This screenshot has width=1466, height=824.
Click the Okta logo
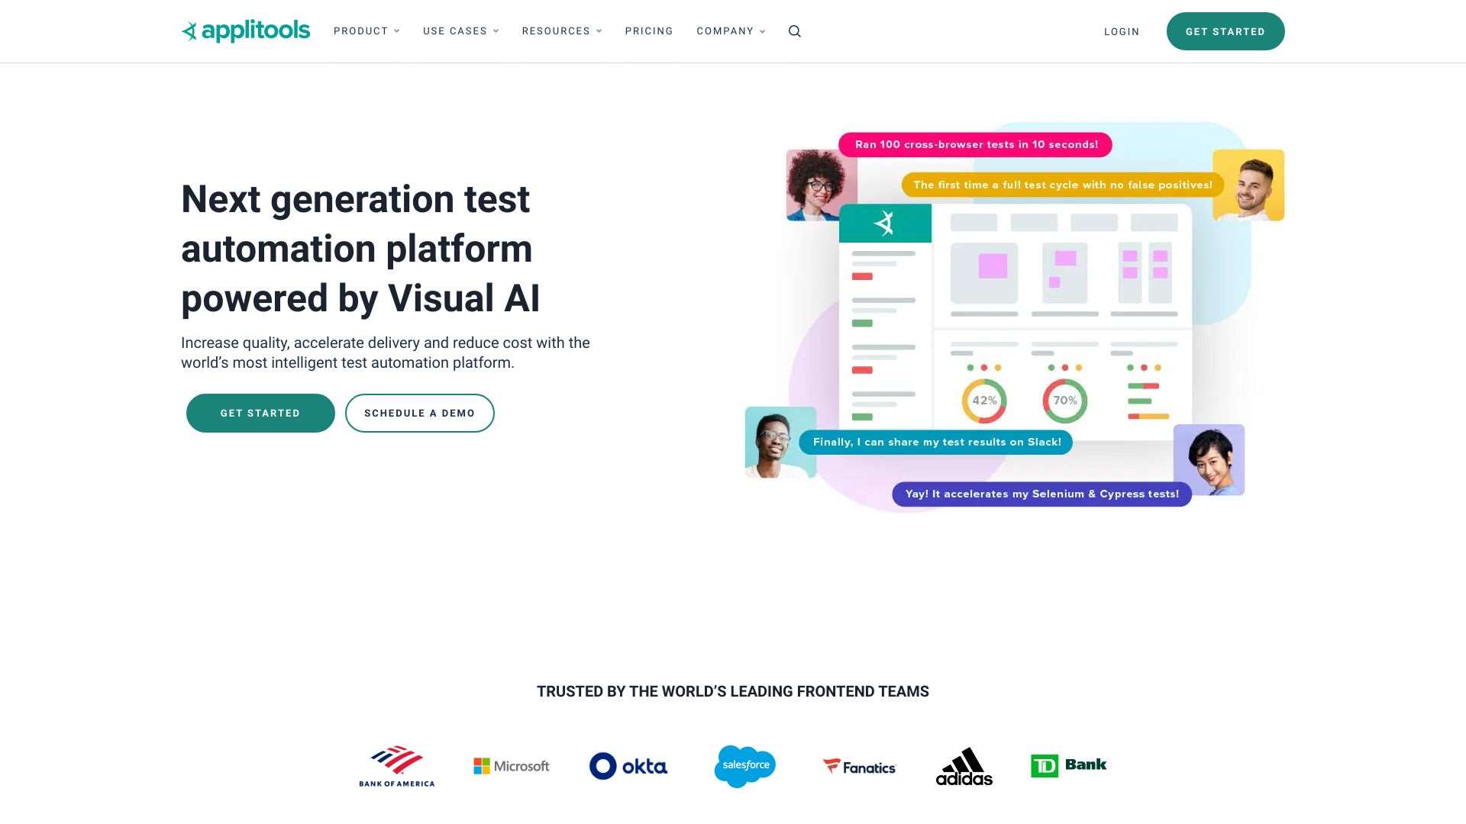pos(628,766)
